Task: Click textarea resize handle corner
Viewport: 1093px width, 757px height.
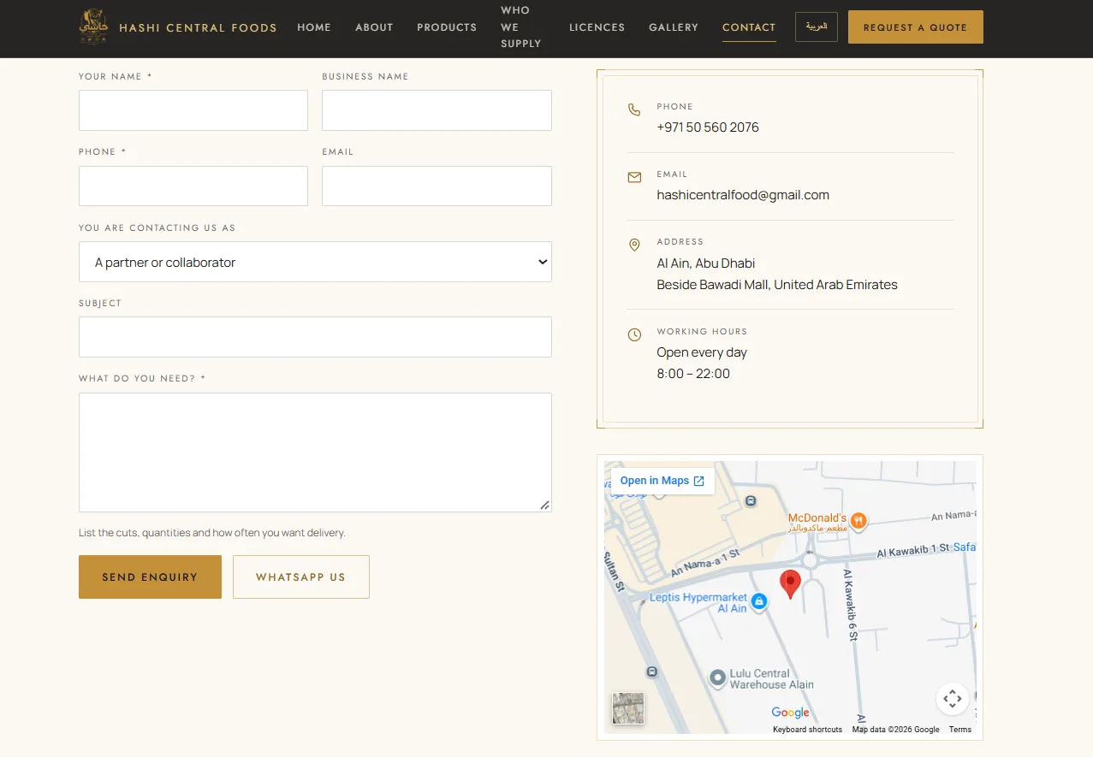Action: pyautogui.click(x=544, y=505)
